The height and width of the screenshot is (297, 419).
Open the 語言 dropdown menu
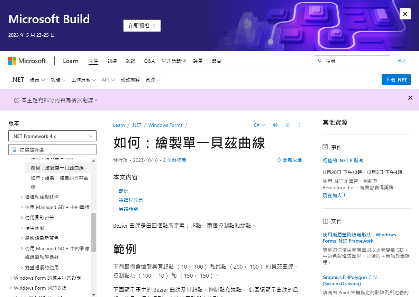[x=37, y=80]
